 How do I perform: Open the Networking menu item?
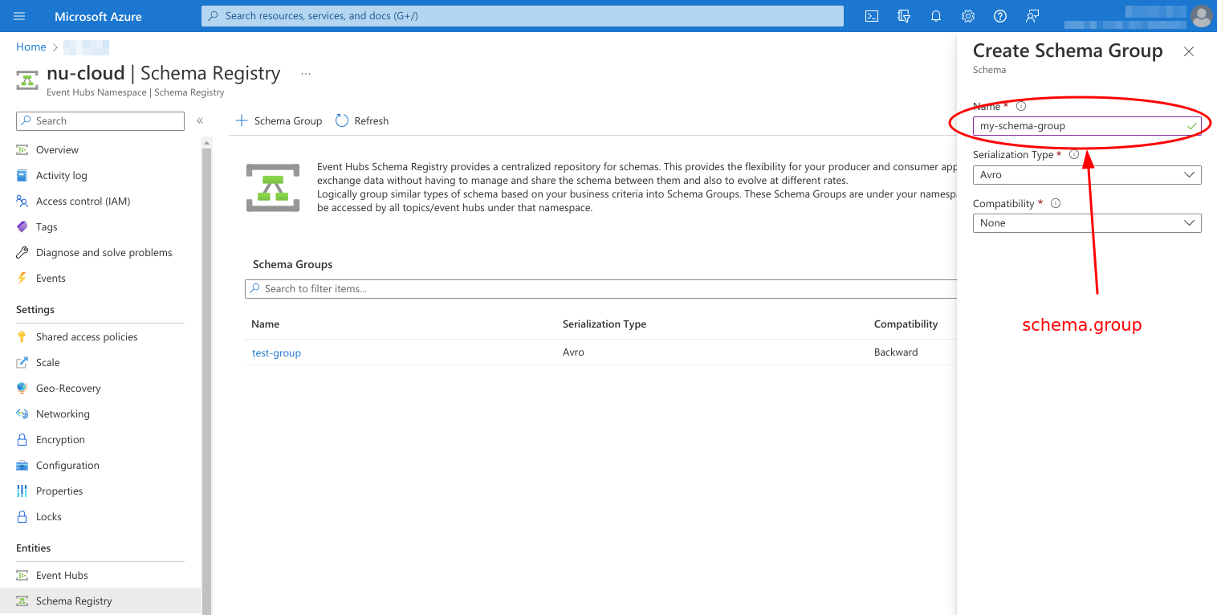[63, 414]
